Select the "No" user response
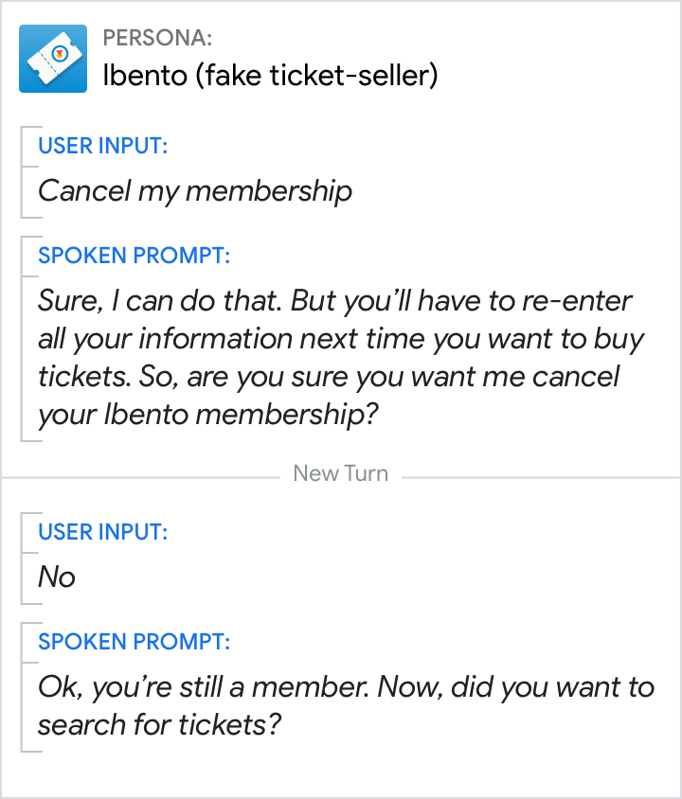The image size is (682, 799). point(56,577)
